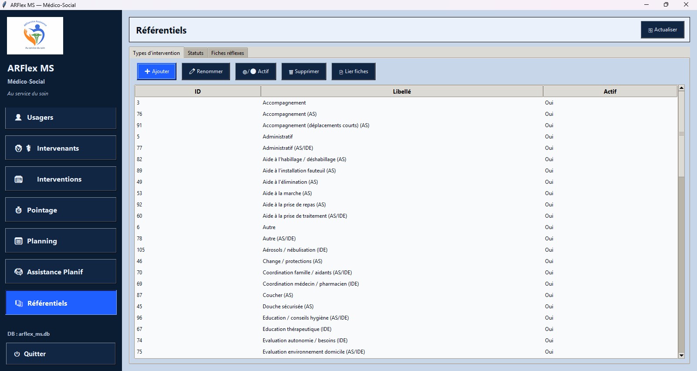Image resolution: width=697 pixels, height=371 pixels.
Task: Open Assistance Planif via its icon
Action: 18,272
